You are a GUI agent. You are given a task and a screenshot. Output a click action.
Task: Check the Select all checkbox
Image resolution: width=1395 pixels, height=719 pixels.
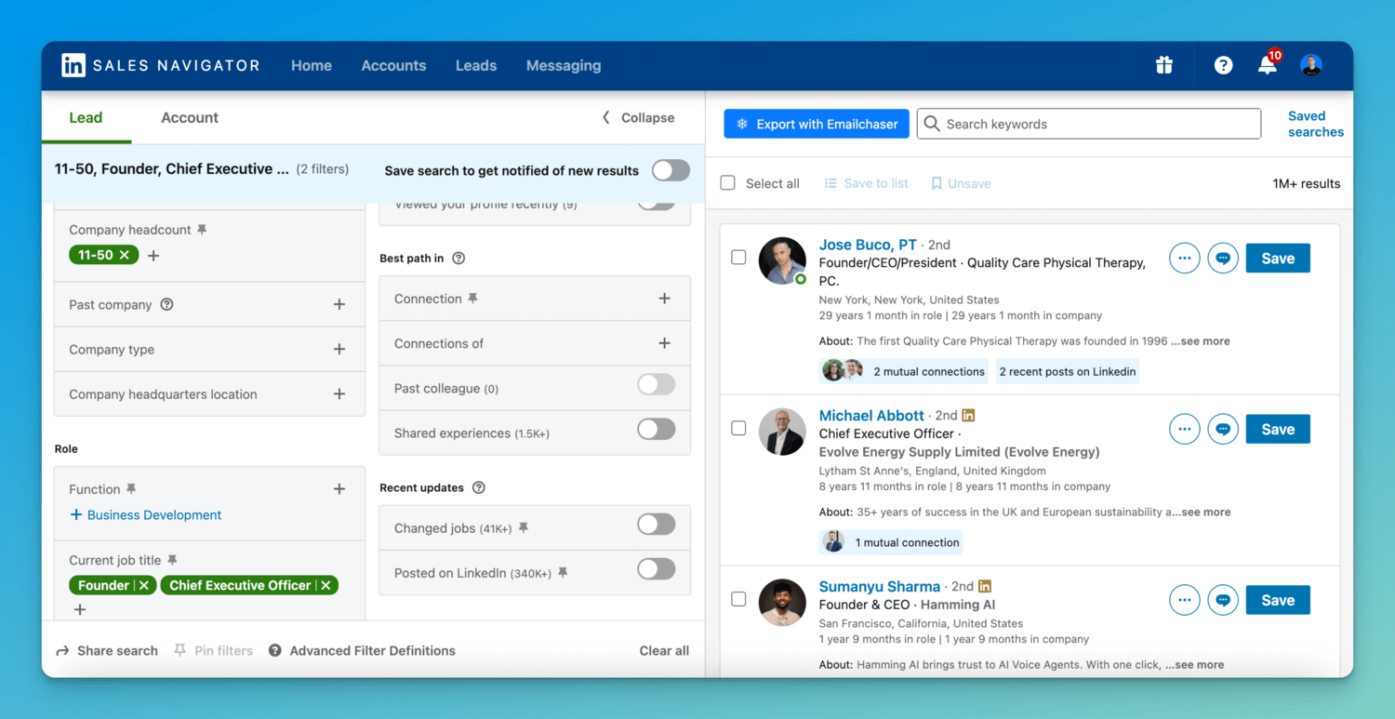pyautogui.click(x=728, y=183)
